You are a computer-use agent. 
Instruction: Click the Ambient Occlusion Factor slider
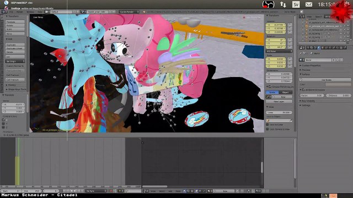click(312, 95)
